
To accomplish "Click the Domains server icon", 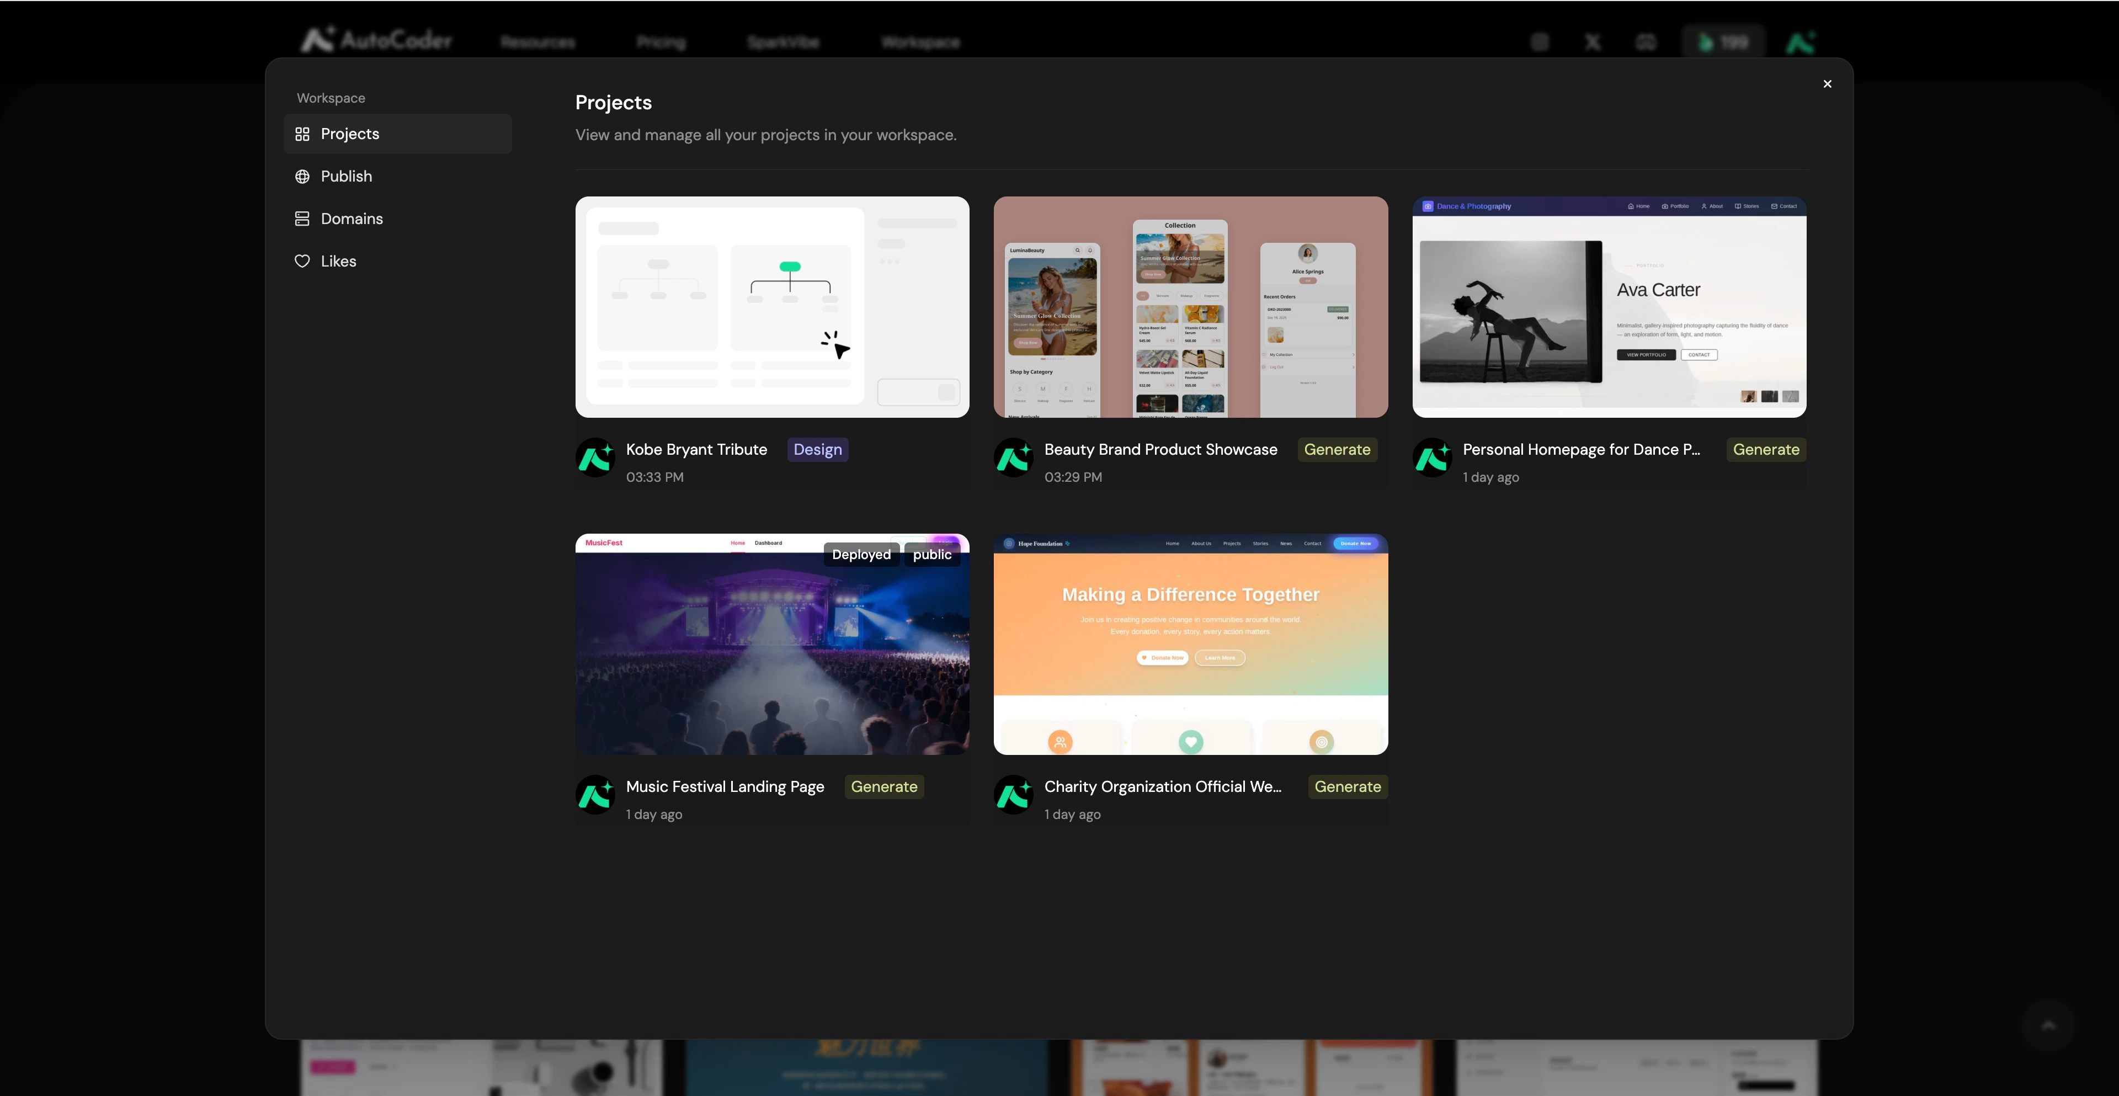I will [302, 219].
